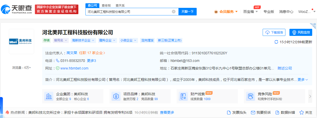The width and height of the screenshot is (317, 118).
Task: Click the crown icon beside 会员服务
Action: [x=216, y=12]
